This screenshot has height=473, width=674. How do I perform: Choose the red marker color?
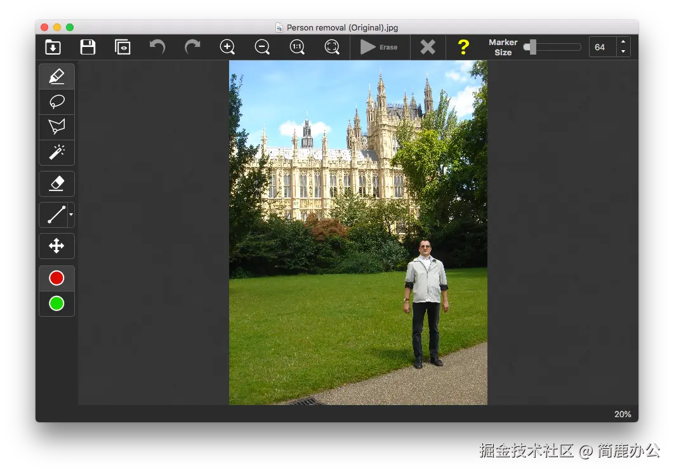point(56,278)
